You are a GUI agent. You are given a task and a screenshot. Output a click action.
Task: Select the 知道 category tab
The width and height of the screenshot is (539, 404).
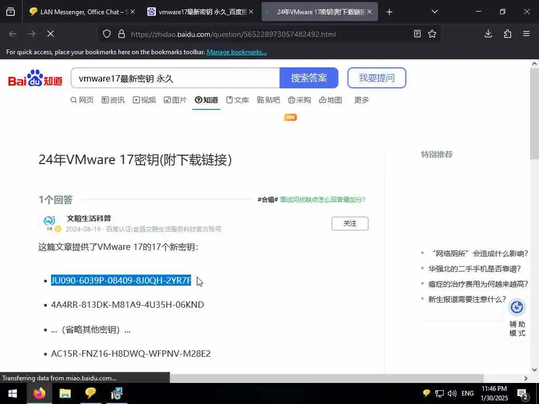206,100
